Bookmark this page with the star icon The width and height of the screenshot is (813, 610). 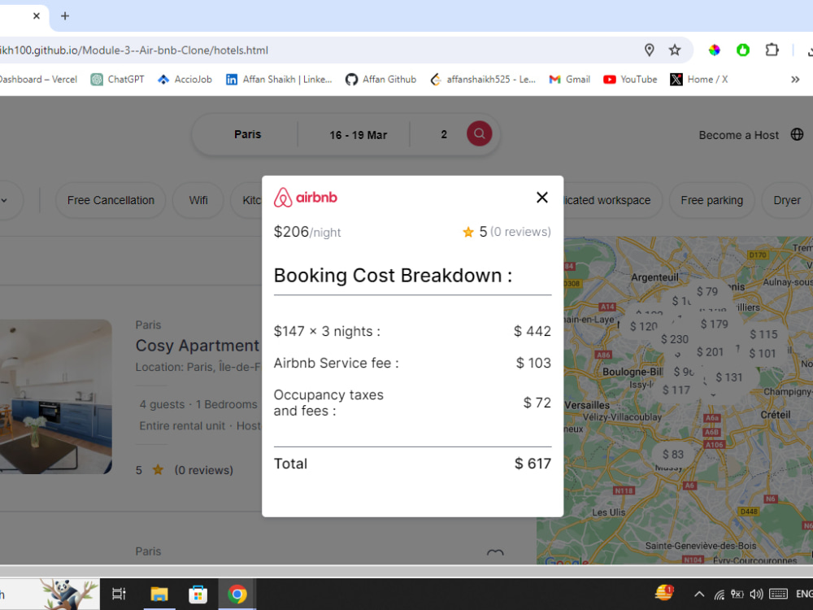click(675, 50)
